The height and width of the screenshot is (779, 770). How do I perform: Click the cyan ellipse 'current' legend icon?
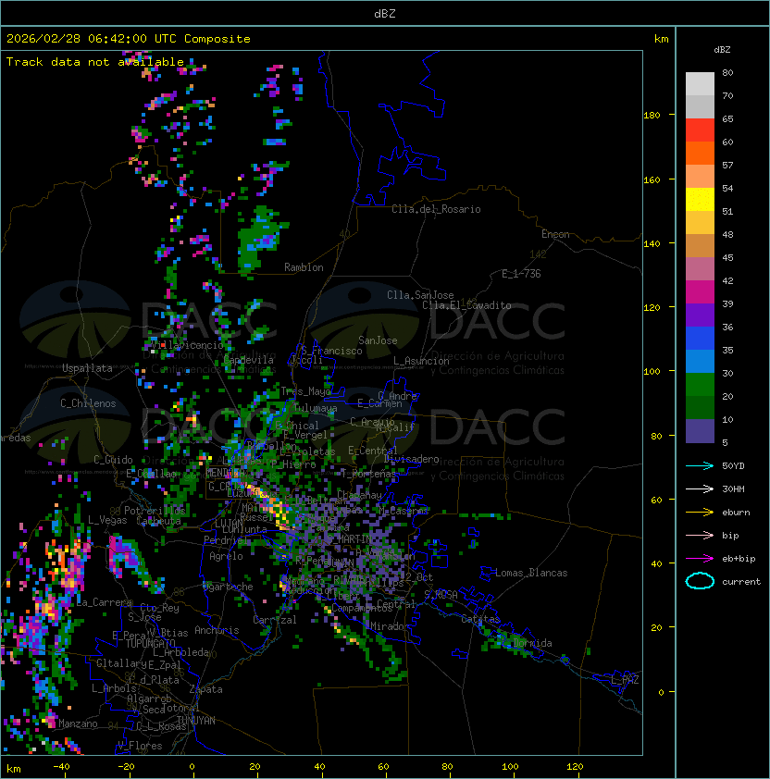click(700, 581)
